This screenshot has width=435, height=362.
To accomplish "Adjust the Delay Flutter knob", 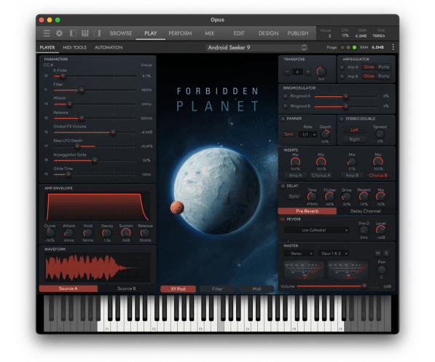I will (329, 197).
